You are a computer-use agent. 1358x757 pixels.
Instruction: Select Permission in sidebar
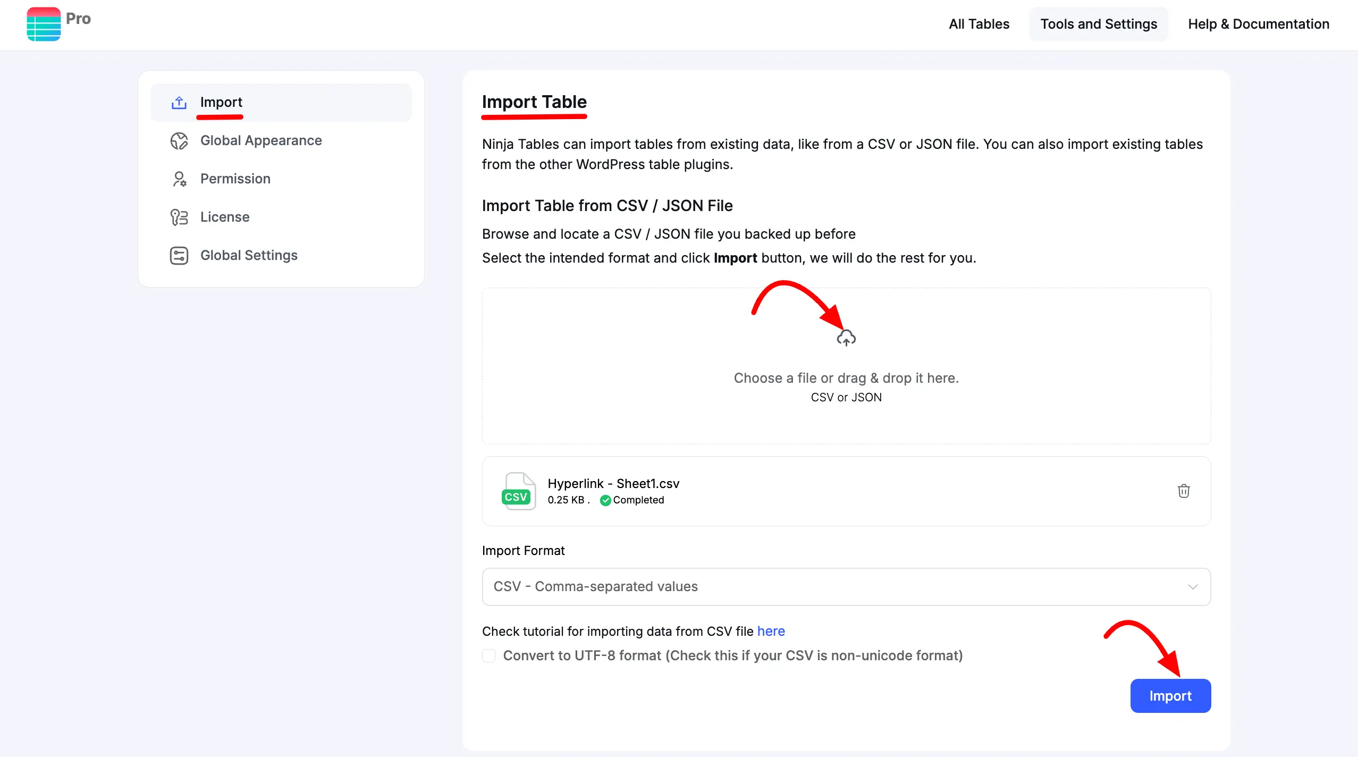(281, 179)
